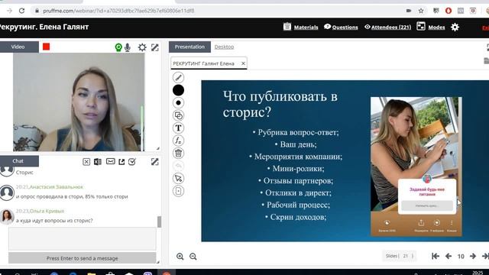Click the browser address bar URL
Viewport: 489px width, 275px height.
pos(118,11)
